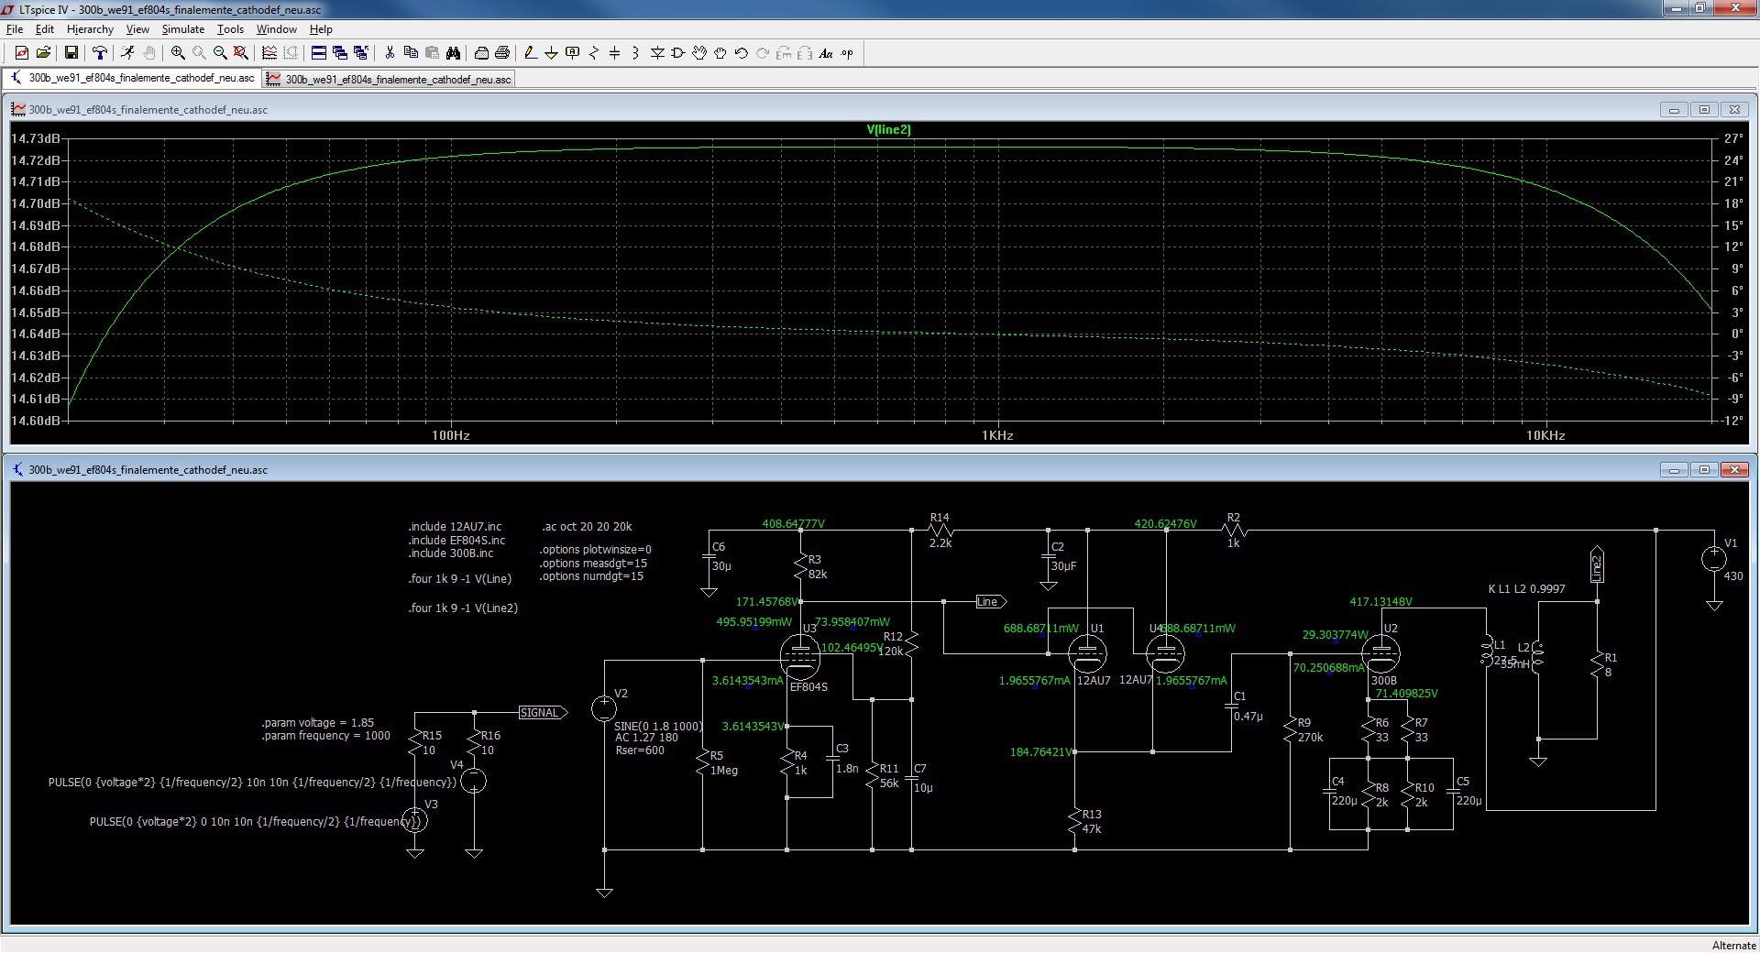Click the V(line2) trace label
Screen dimensions: 1760x953
click(888, 129)
